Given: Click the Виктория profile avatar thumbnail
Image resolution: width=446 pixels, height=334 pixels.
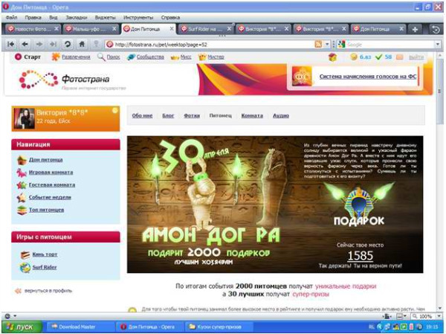Looking at the screenshot, I should [24, 118].
